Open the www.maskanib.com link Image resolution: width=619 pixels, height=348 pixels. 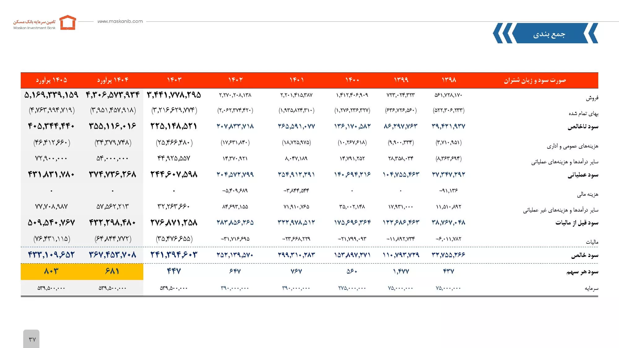pos(120,21)
